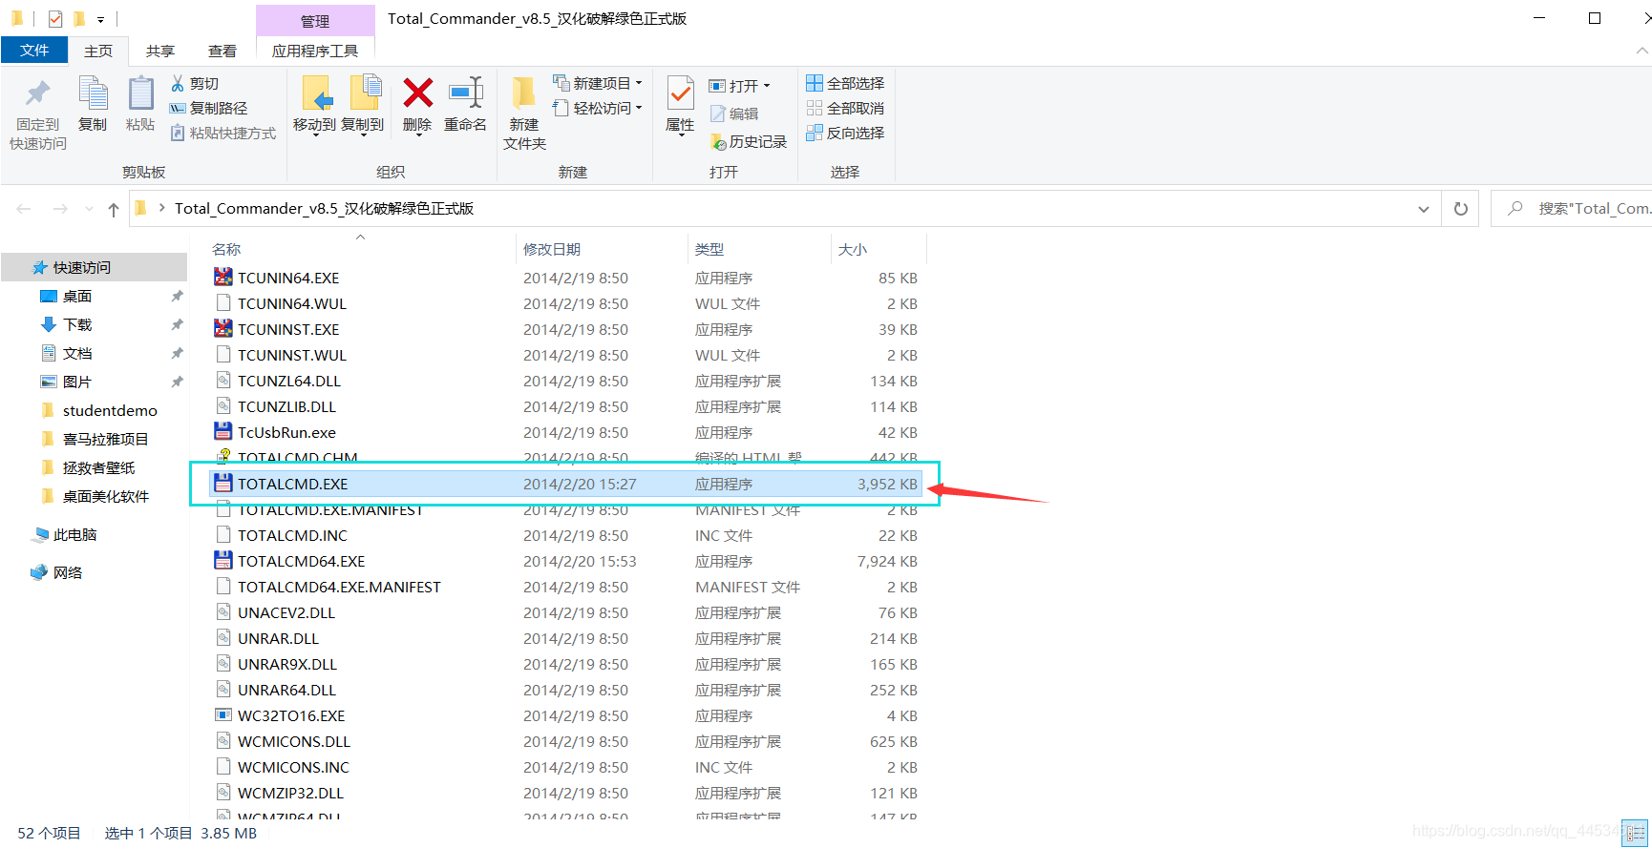This screenshot has height=848, width=1652.
Task: Refresh the current folder view
Action: (x=1461, y=209)
